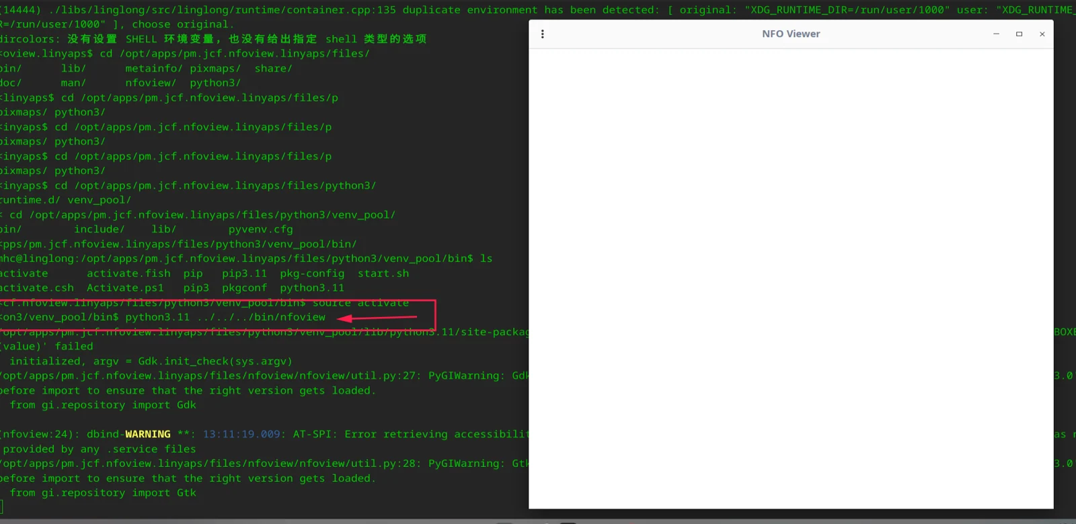Minimize the NFO Viewer window
Screen dimensions: 1076x524
point(996,34)
